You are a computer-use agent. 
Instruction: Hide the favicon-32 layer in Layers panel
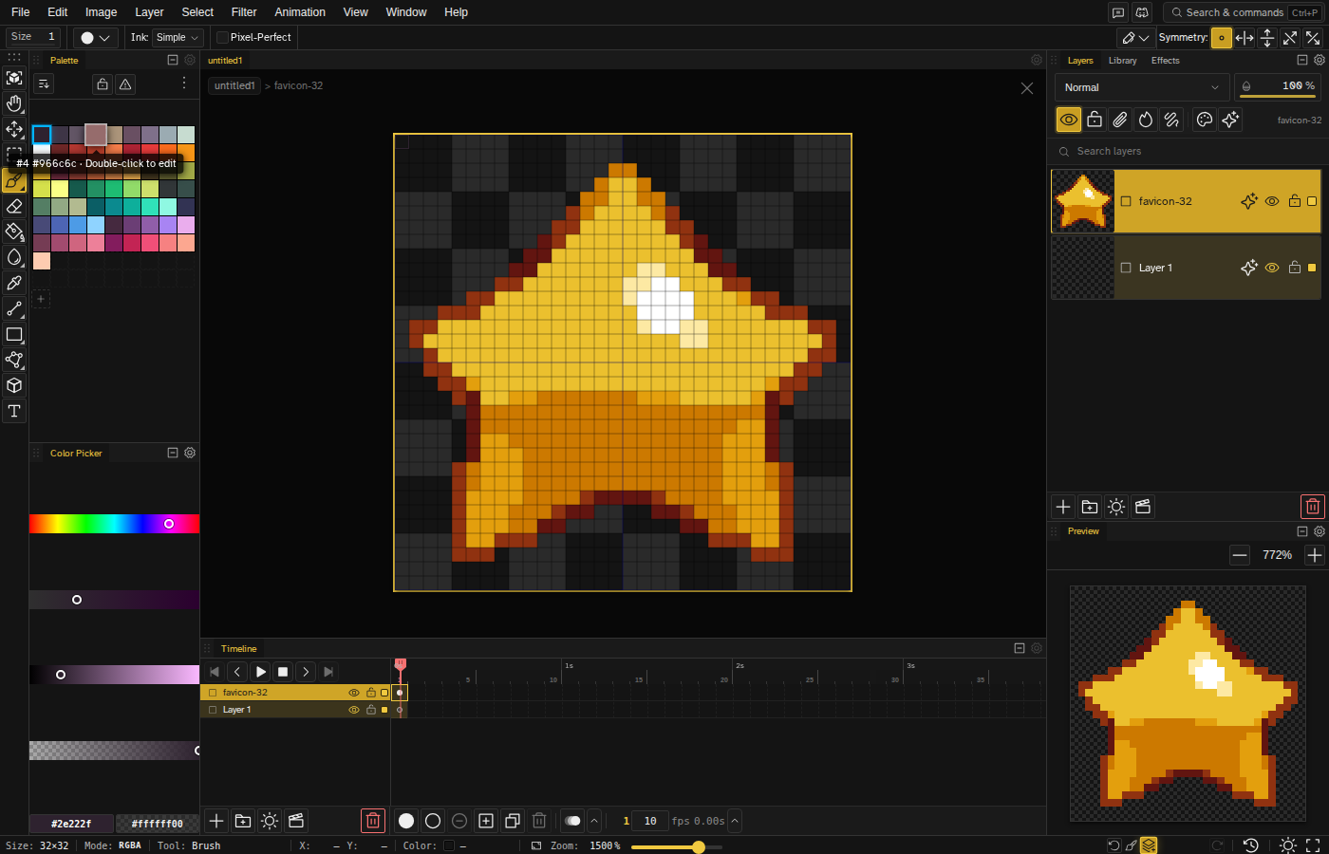[x=1272, y=201]
